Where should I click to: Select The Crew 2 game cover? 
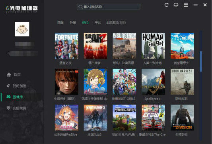coord(153,117)
